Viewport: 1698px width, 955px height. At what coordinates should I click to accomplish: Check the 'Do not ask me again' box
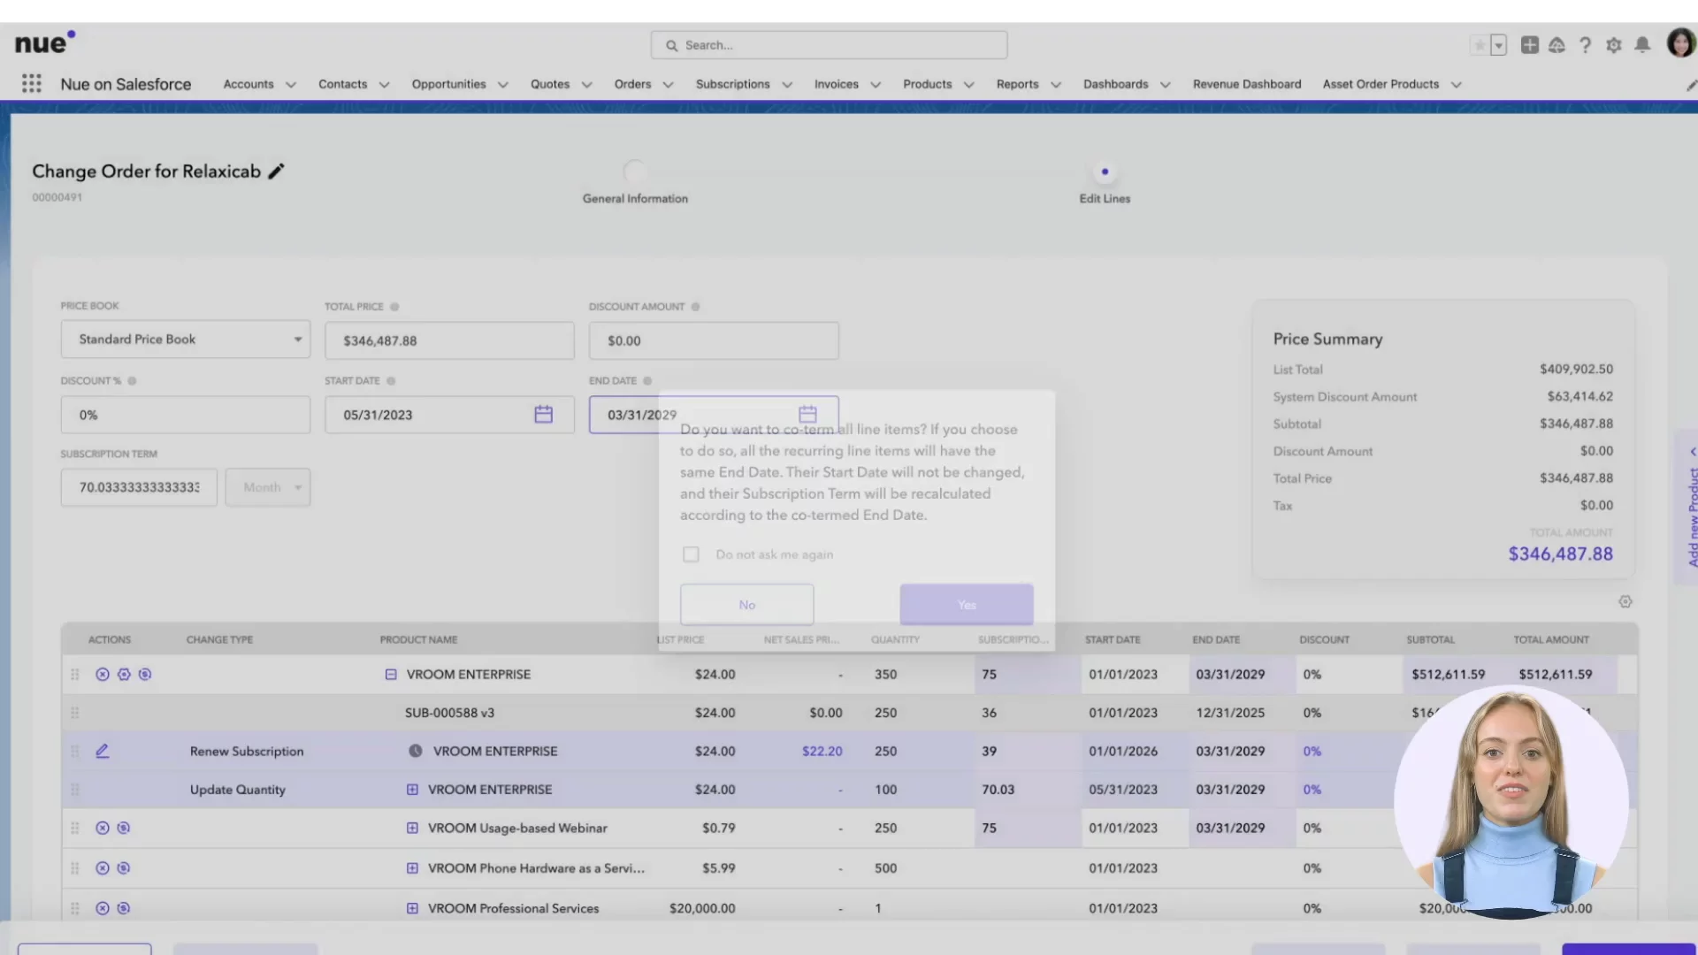[691, 554]
